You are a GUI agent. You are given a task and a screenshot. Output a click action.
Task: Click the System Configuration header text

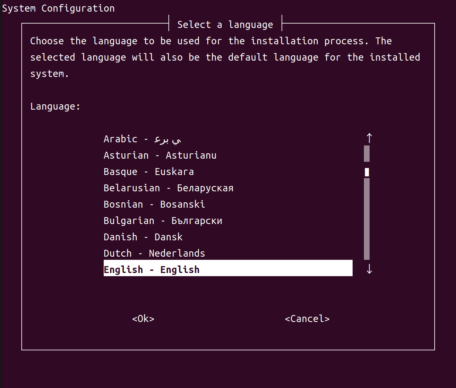(58, 8)
